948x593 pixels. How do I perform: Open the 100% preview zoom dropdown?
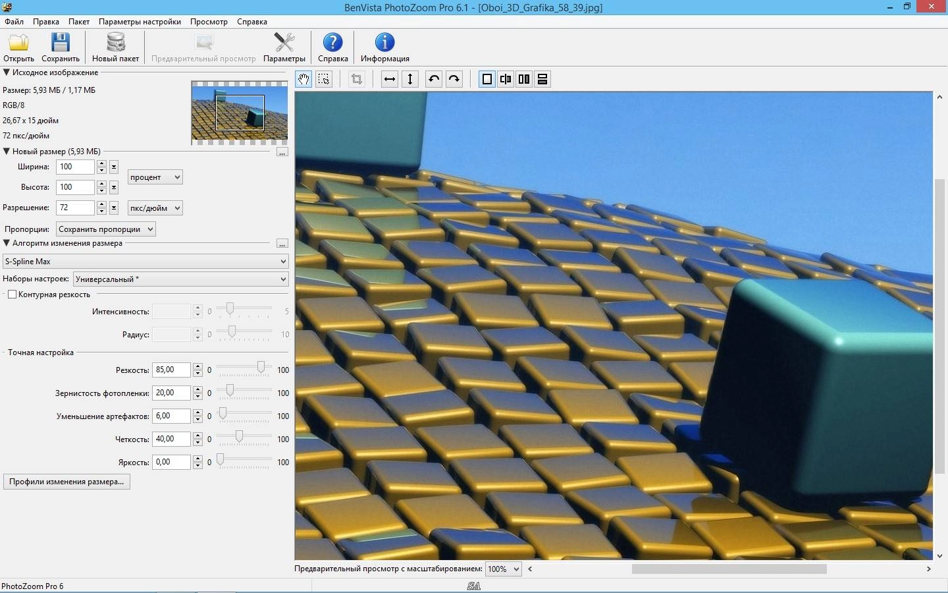[503, 569]
